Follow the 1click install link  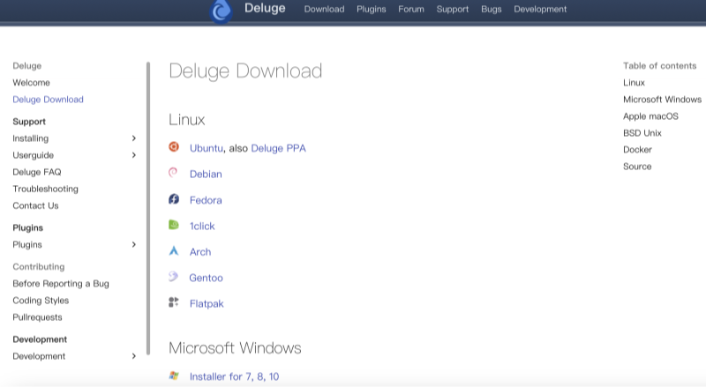(x=202, y=226)
